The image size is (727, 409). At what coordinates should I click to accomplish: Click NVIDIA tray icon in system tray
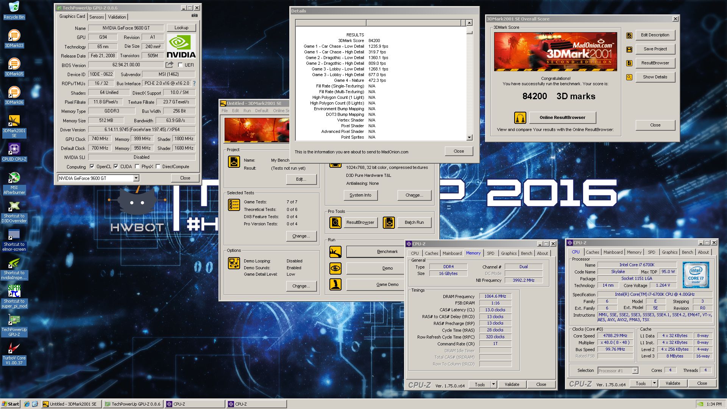701,404
